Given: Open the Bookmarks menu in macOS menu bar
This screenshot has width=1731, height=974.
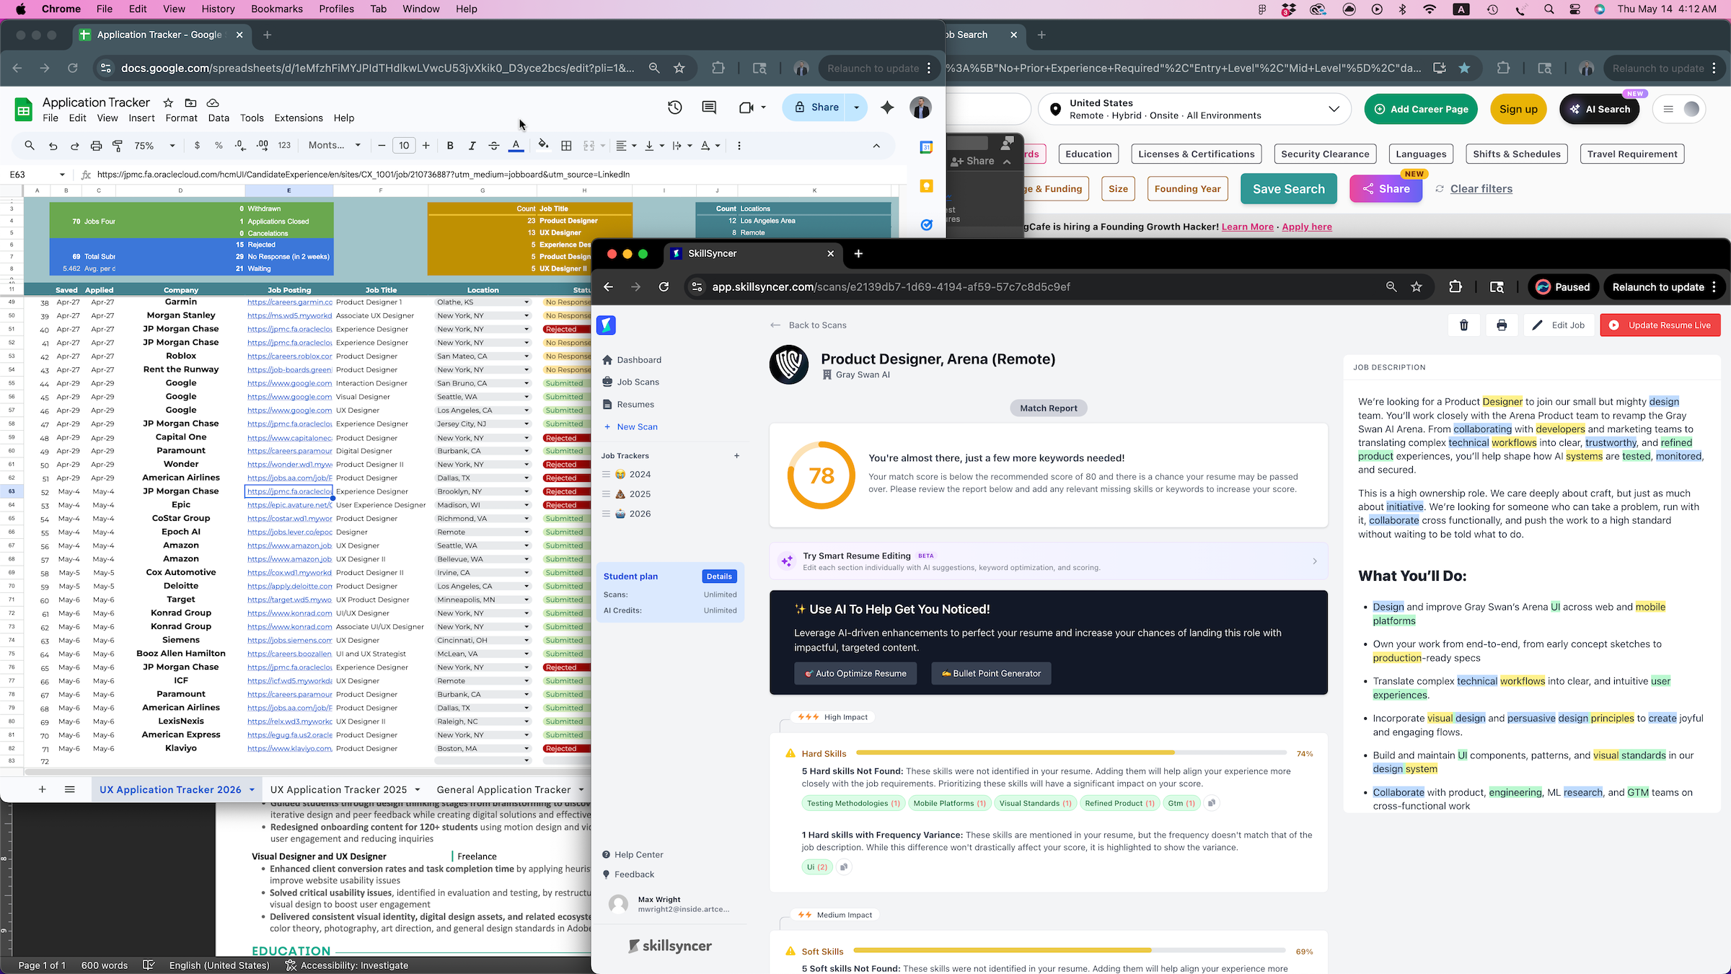Looking at the screenshot, I should [277, 9].
